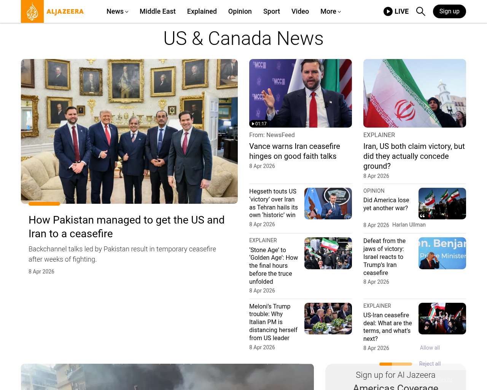Image resolution: width=487 pixels, height=390 pixels.
Task: Open 'Did America lose yet another war?' opinion
Action: click(386, 204)
